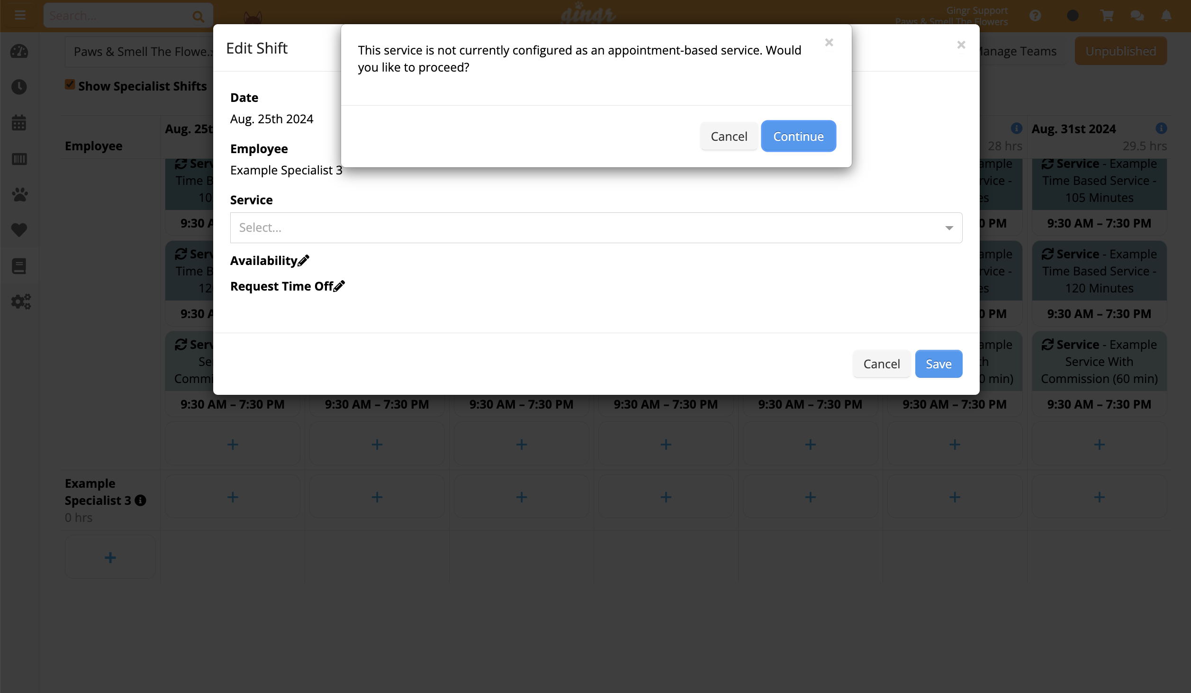Add shift for Example Specialist 3 on Aug. 25th

click(233, 497)
